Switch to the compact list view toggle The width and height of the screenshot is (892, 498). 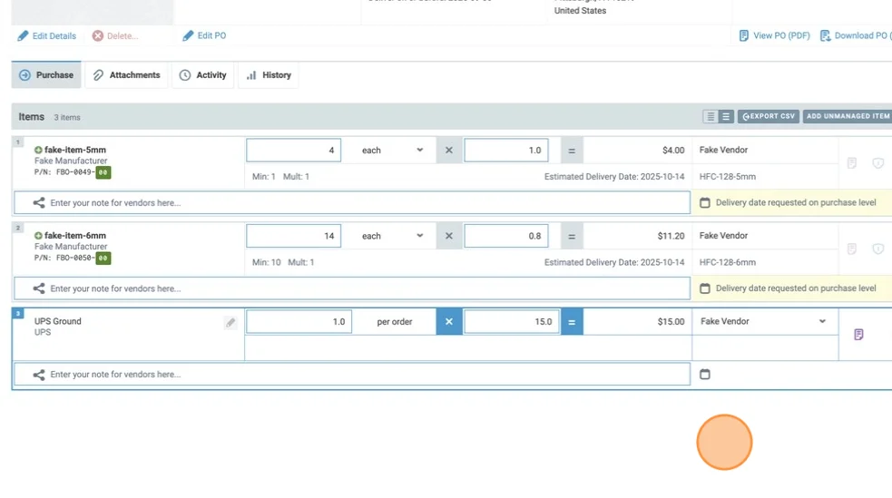coord(711,117)
